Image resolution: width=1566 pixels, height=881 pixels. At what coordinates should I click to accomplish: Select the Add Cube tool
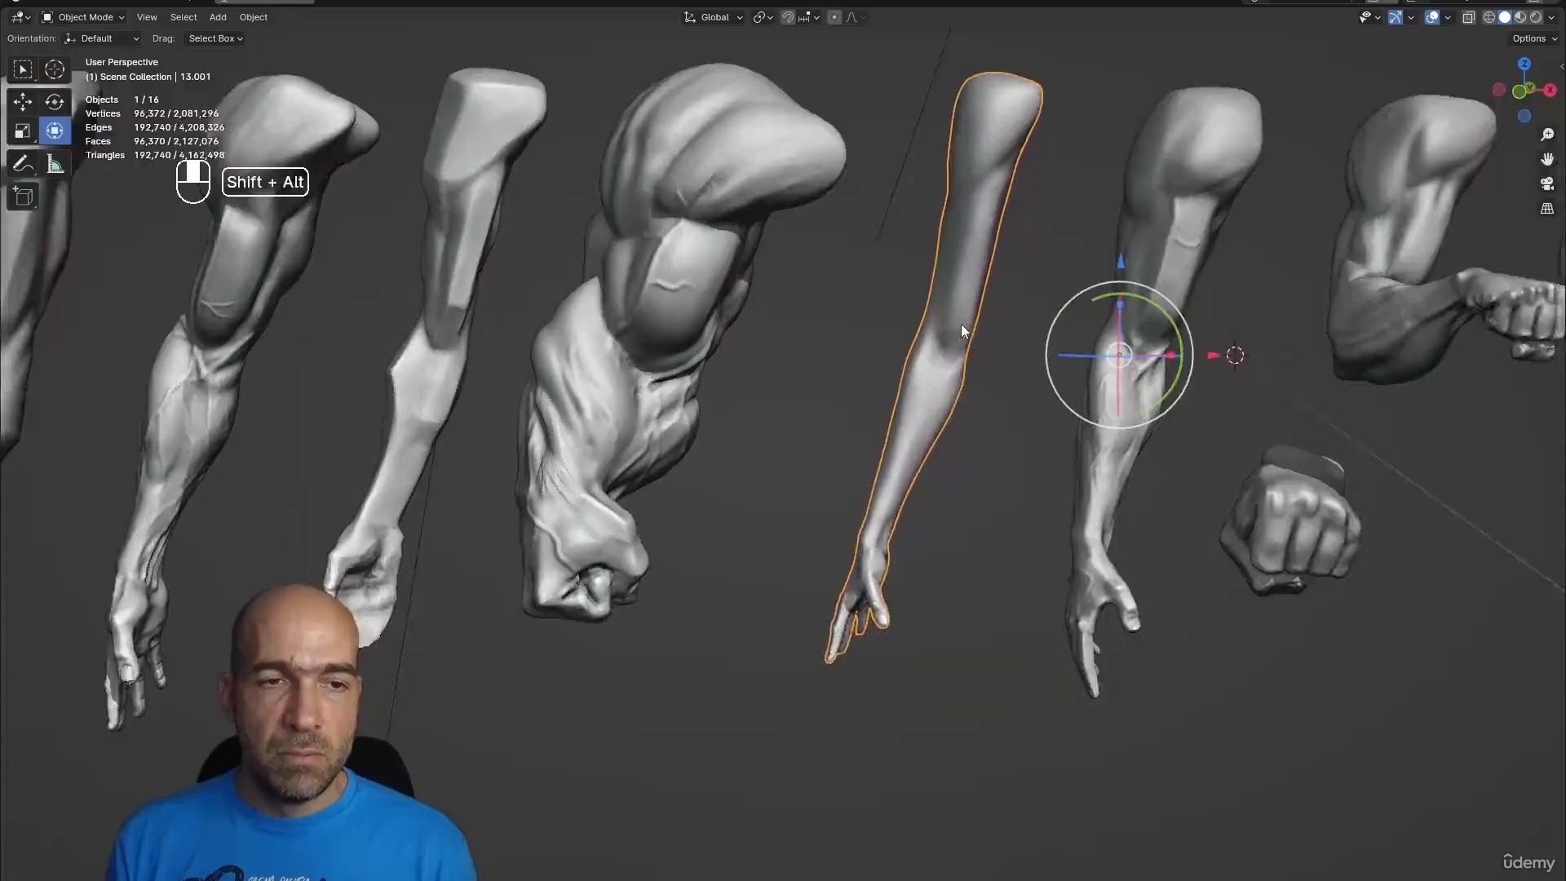[x=23, y=197]
